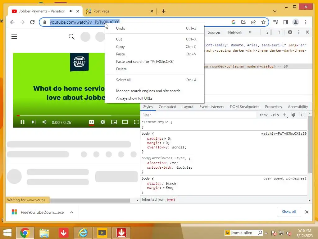Choose Delete from the context menu

pyautogui.click(x=154, y=69)
